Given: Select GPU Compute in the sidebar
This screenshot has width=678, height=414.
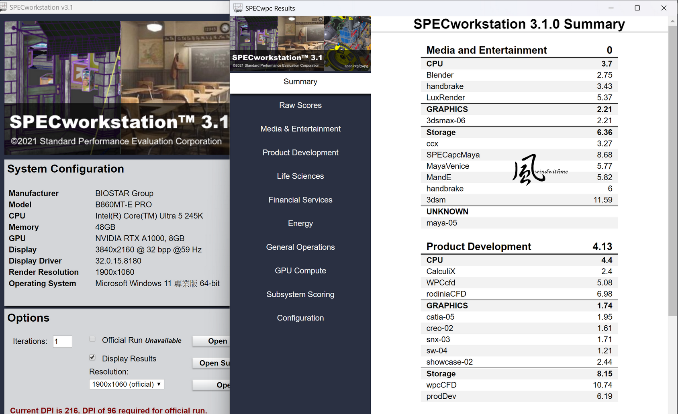Looking at the screenshot, I should [x=300, y=271].
